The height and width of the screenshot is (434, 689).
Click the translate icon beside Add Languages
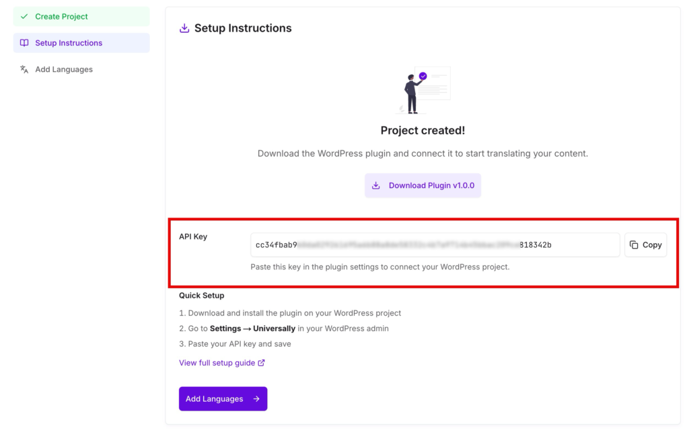(24, 69)
